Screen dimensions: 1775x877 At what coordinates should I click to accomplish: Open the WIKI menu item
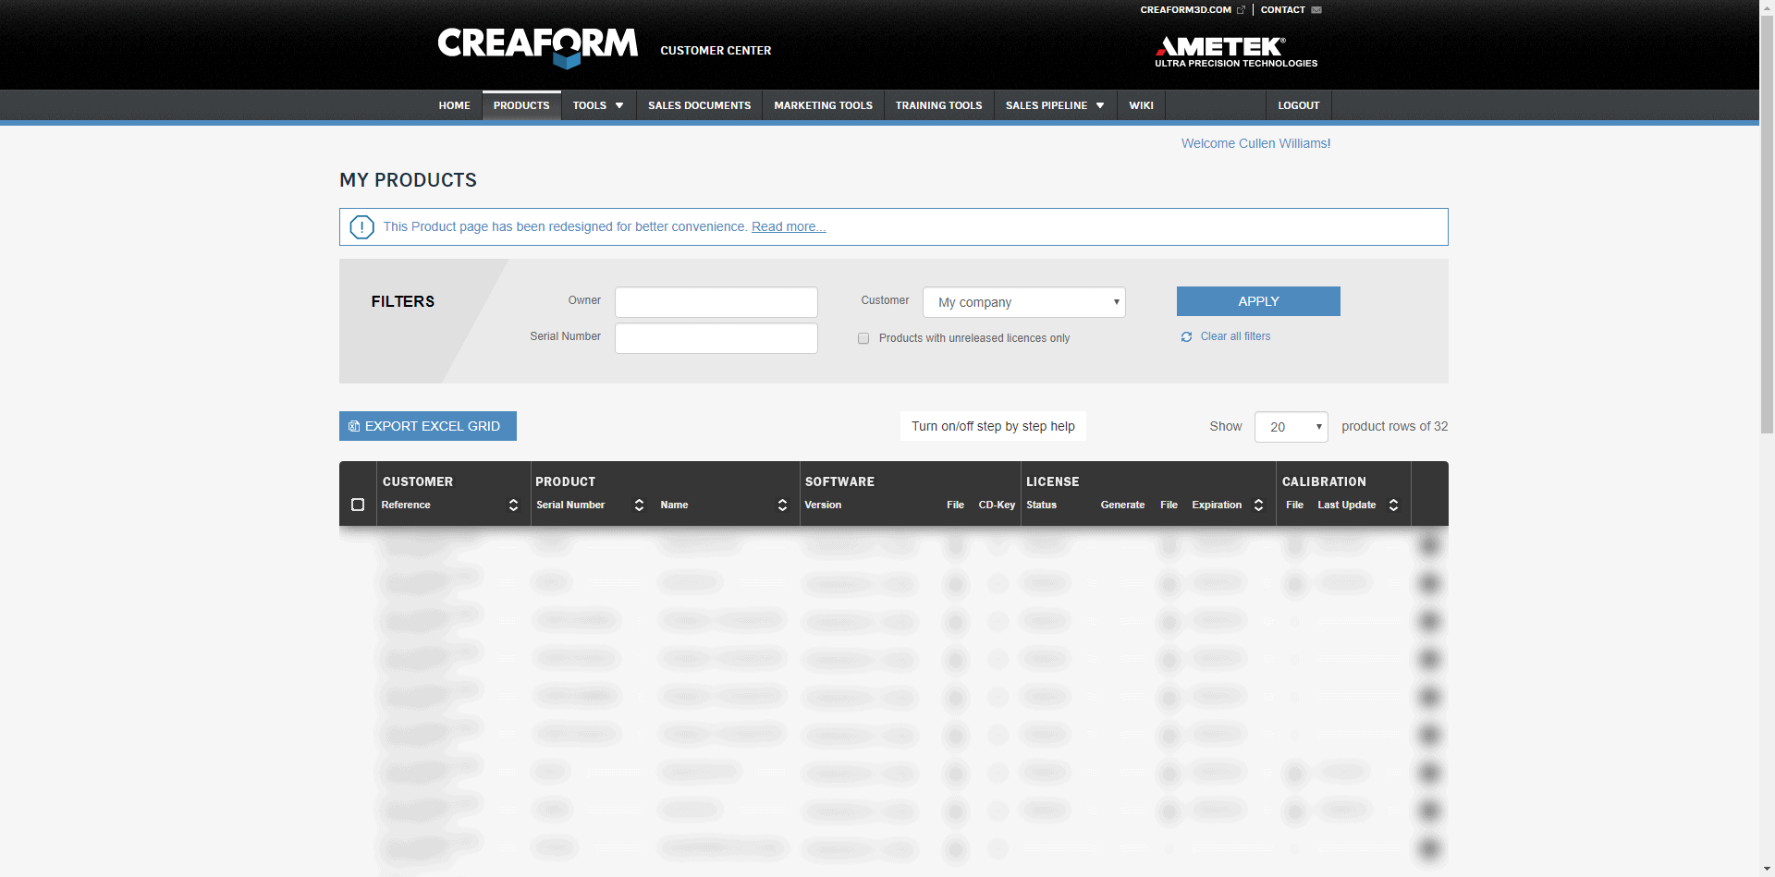1141,105
